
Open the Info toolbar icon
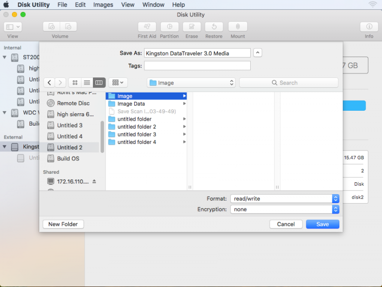point(369,27)
